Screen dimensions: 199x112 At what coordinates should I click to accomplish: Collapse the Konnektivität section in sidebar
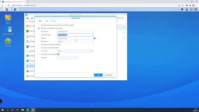pyautogui.click(x=27, y=51)
